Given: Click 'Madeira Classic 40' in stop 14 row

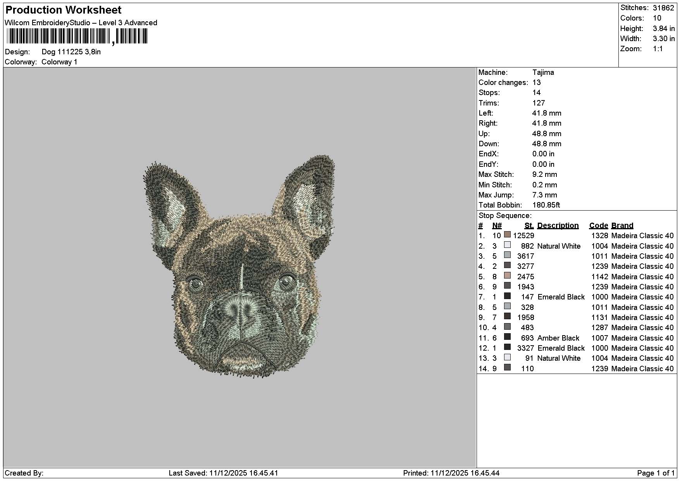Looking at the screenshot, I should coord(642,369).
